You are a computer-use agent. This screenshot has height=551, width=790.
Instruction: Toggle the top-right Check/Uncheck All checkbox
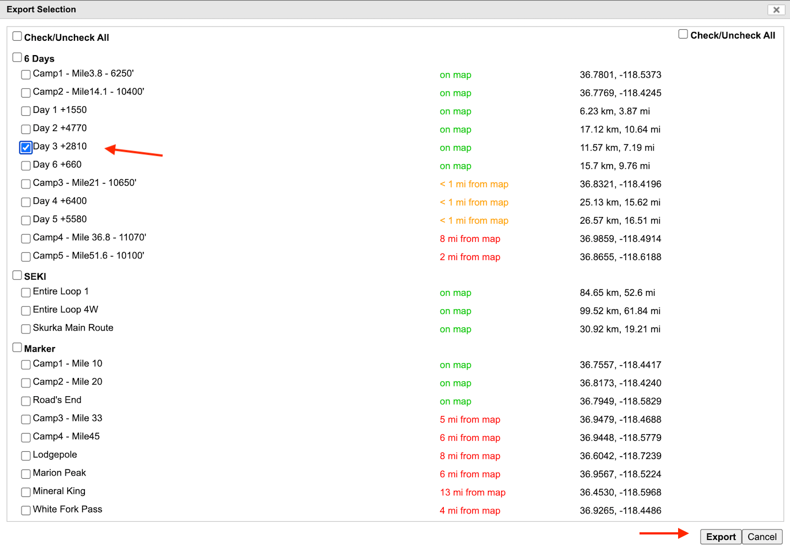[x=683, y=34]
